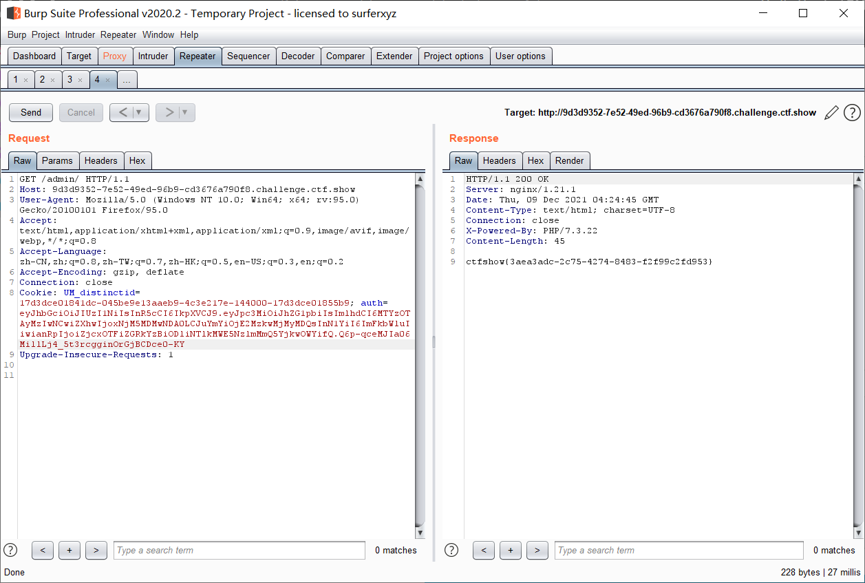Maximize the Burp Suite window
865x583 pixels.
click(803, 13)
